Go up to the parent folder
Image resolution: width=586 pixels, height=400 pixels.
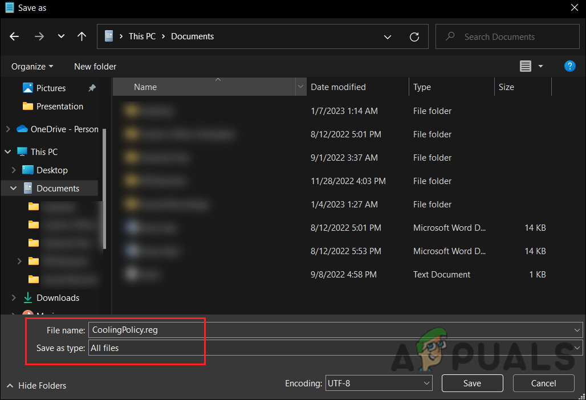tap(82, 36)
